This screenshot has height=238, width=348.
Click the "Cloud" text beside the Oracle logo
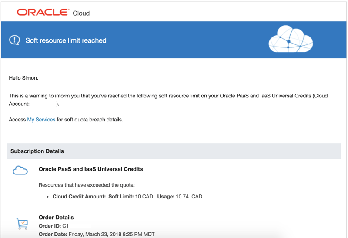point(81,13)
